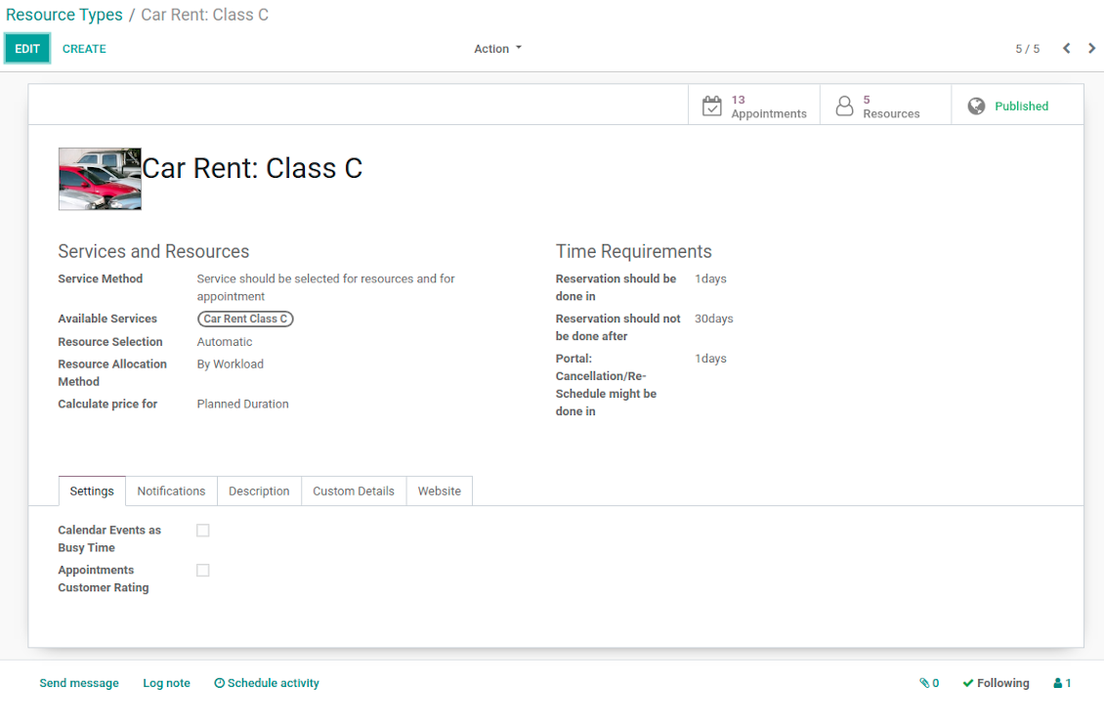Open the Website tab
1104x727 pixels.
point(440,491)
